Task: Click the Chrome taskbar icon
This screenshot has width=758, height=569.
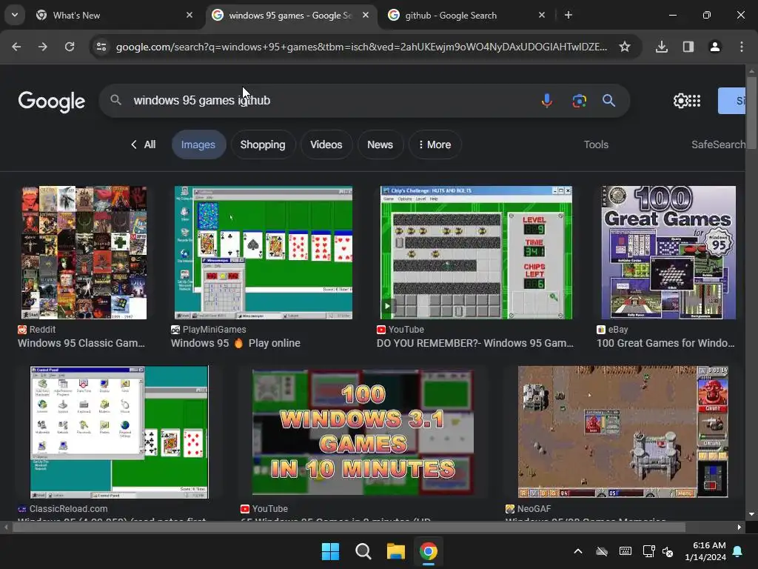Action: click(x=429, y=551)
